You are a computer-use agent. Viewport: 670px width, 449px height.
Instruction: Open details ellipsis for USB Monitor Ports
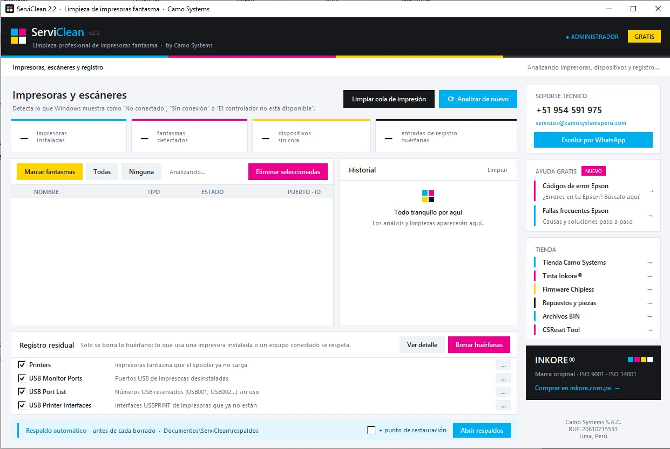pyautogui.click(x=503, y=378)
